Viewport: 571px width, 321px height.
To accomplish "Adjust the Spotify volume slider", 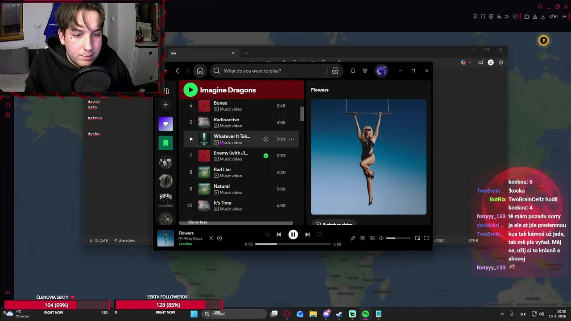I will [398, 238].
